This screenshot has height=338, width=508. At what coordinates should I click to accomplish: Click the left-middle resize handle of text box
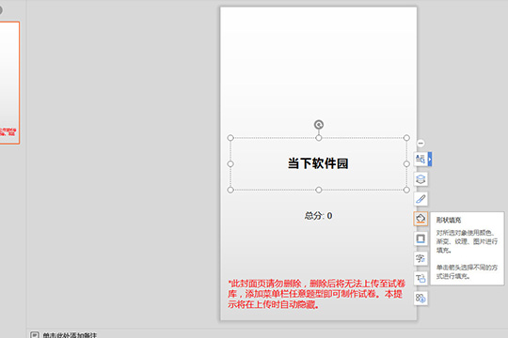[x=230, y=164]
